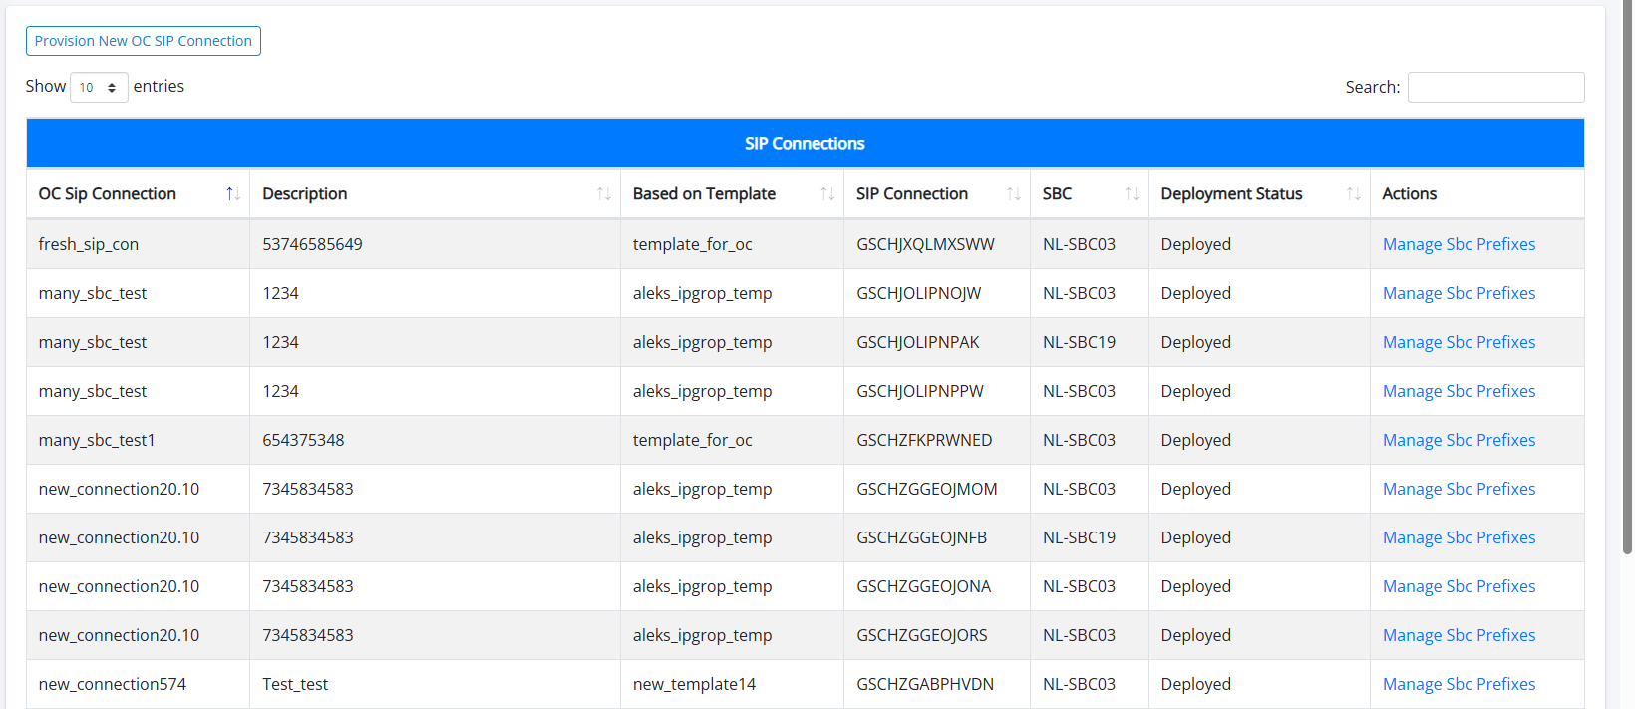
Task: Click sort icon for Based on Template
Action: [x=826, y=194]
